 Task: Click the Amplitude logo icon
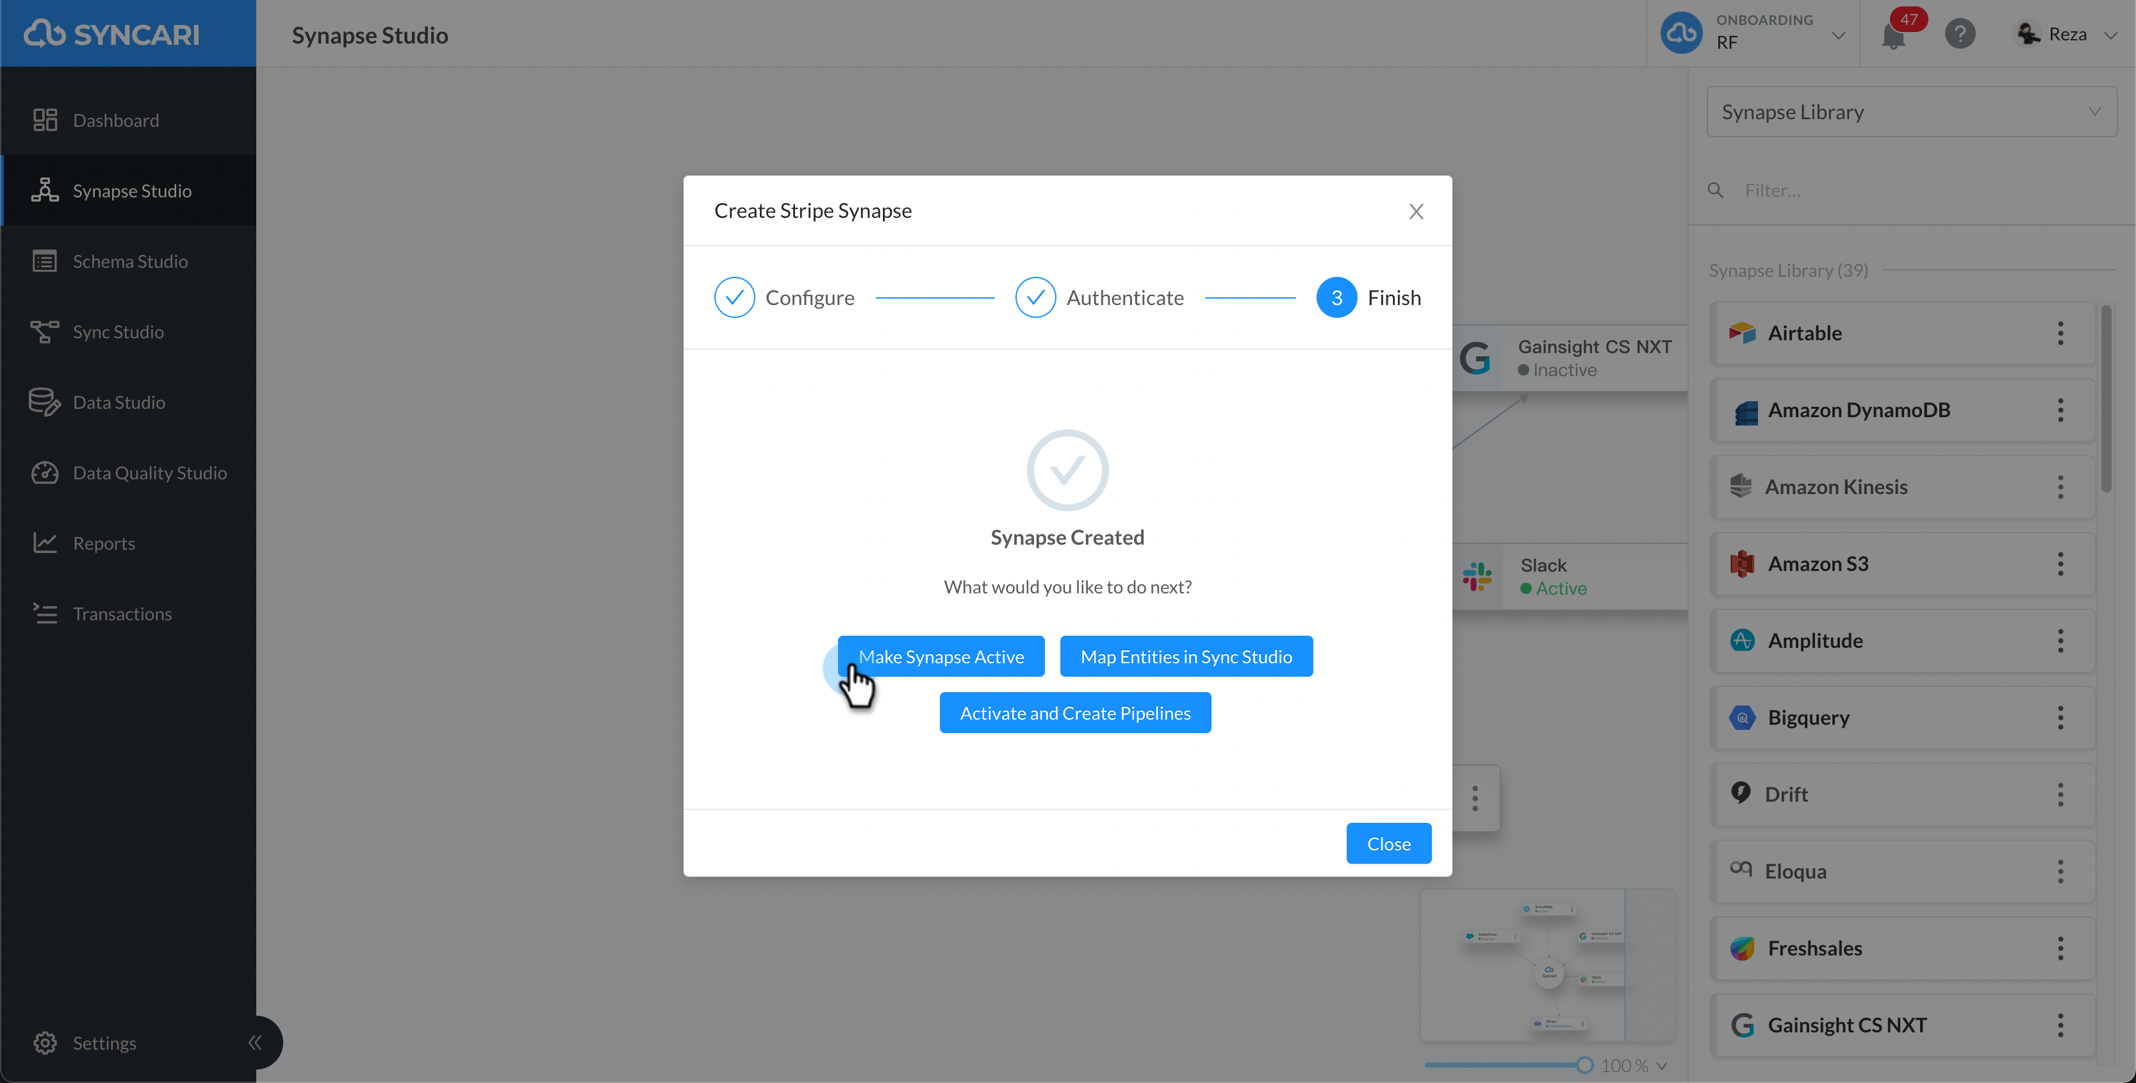click(1742, 641)
